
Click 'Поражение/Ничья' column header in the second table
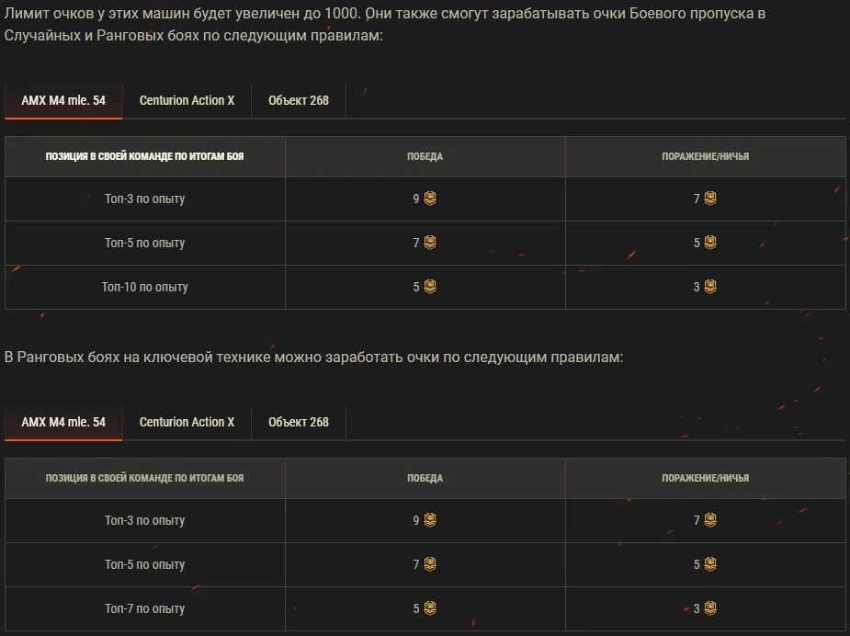(x=705, y=478)
